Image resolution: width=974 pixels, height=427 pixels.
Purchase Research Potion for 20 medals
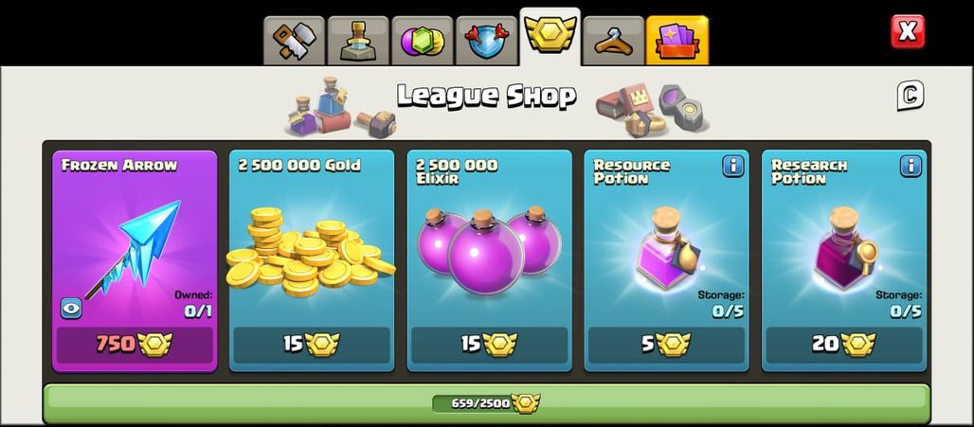pos(844,345)
